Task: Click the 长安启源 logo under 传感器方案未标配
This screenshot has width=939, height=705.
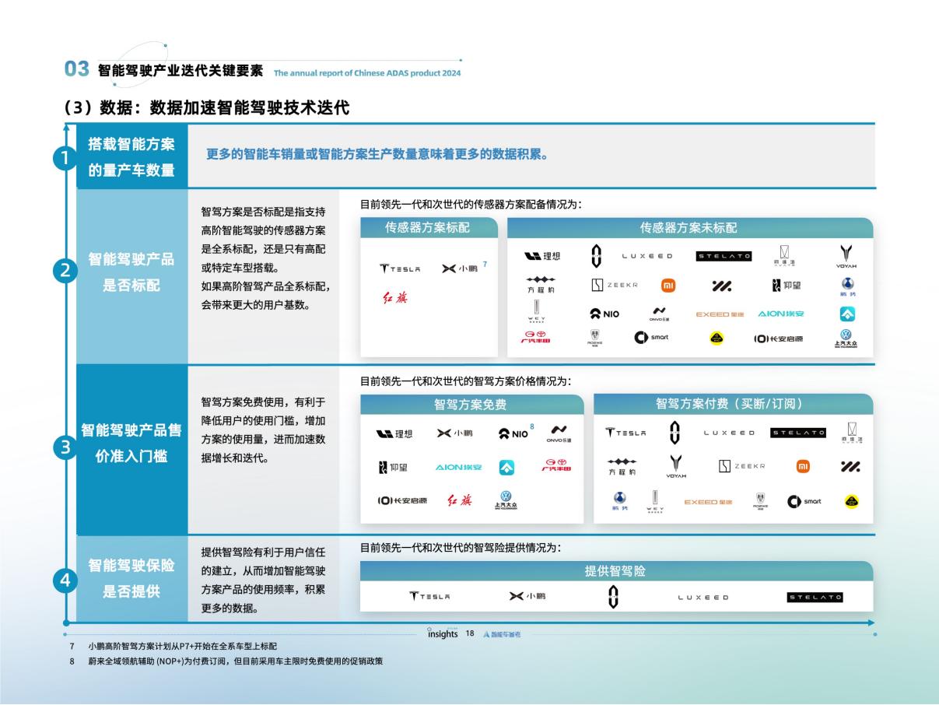Action: pyautogui.click(x=779, y=338)
